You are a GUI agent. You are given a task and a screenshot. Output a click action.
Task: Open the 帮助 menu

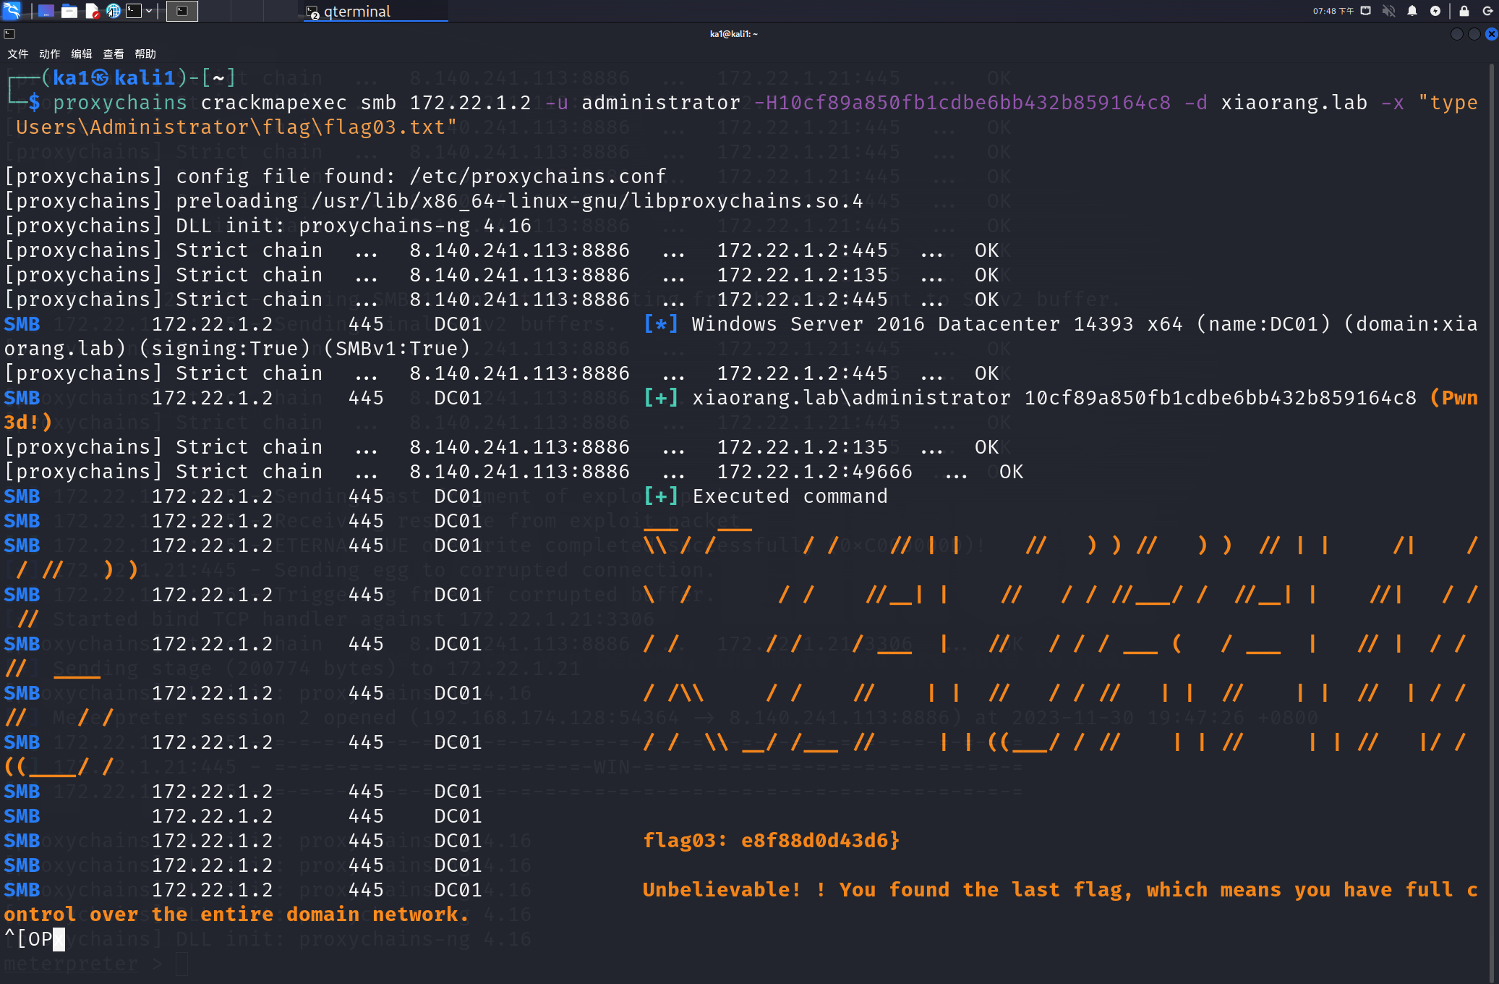point(145,54)
